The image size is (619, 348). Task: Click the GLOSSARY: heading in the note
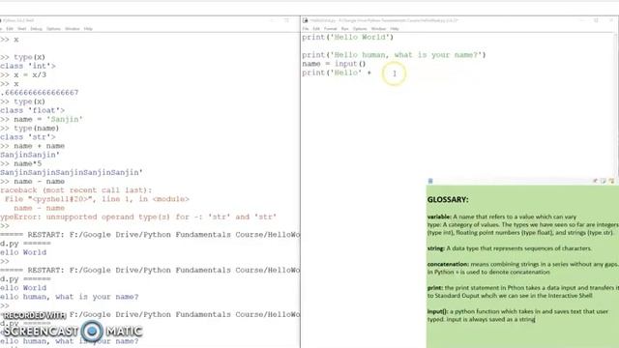point(448,200)
